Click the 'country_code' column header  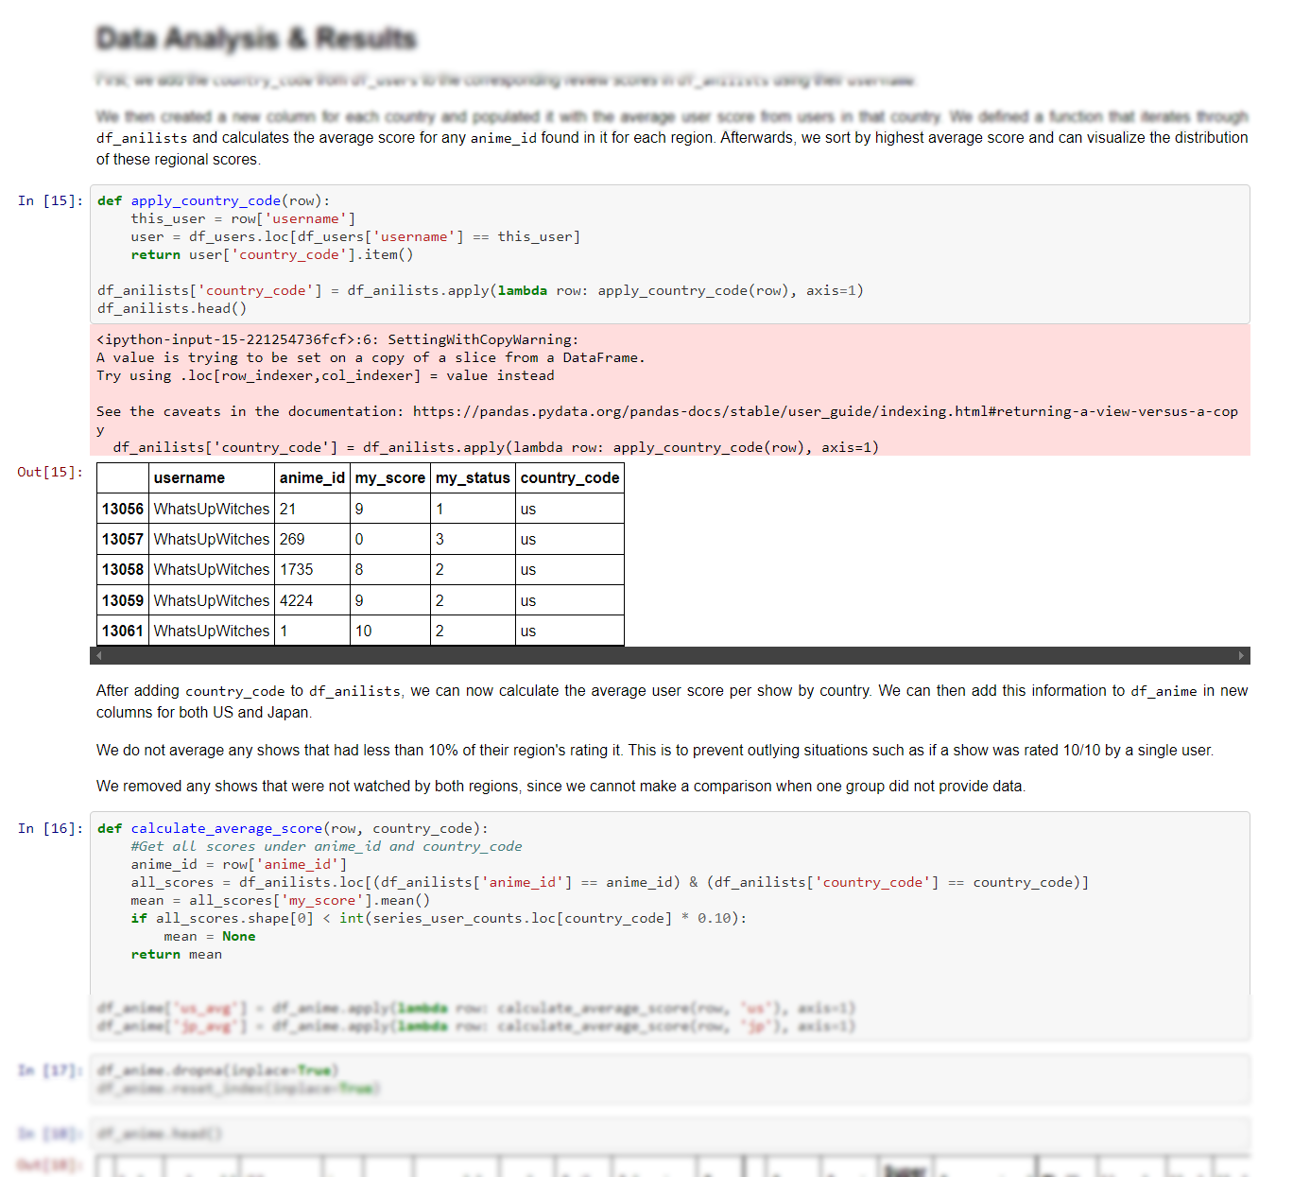coord(569,478)
